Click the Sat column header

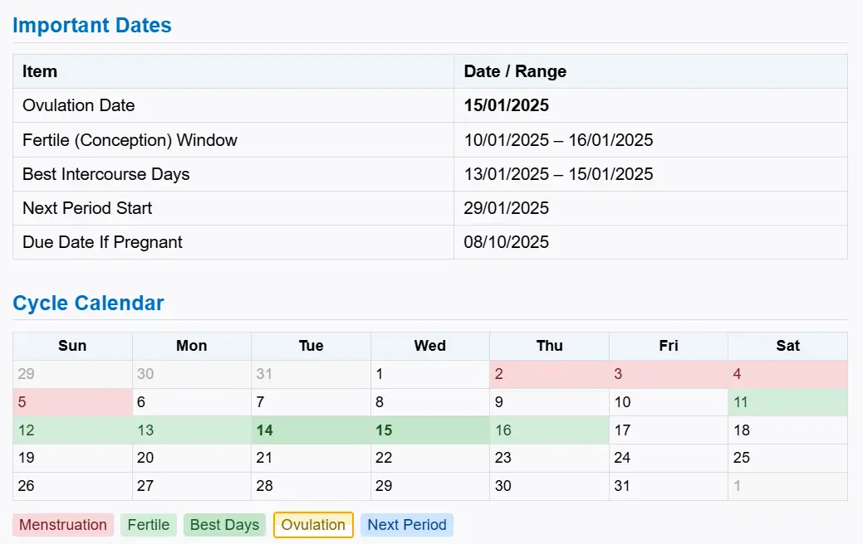coord(787,346)
